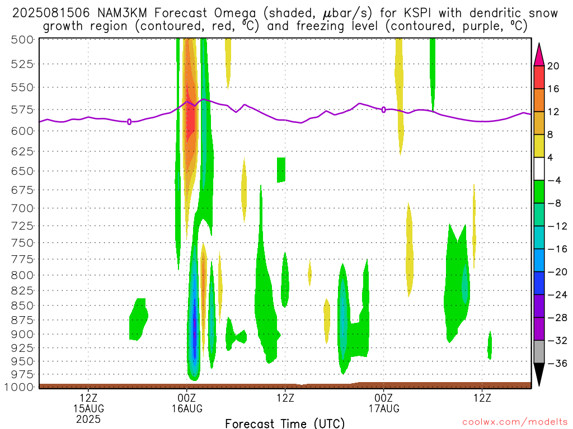Click the colorbar value label -28

(557, 318)
